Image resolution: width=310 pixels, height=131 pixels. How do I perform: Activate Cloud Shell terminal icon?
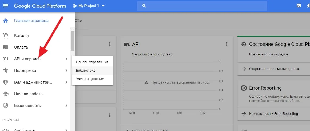[299, 6]
